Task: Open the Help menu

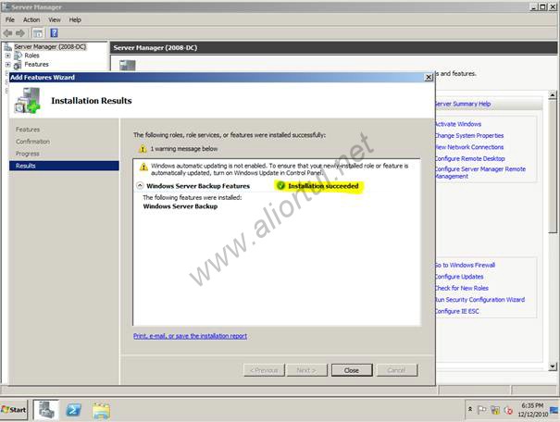Action: (x=75, y=19)
